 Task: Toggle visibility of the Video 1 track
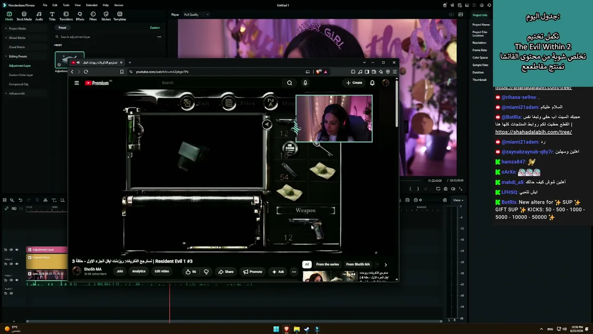pos(17,280)
